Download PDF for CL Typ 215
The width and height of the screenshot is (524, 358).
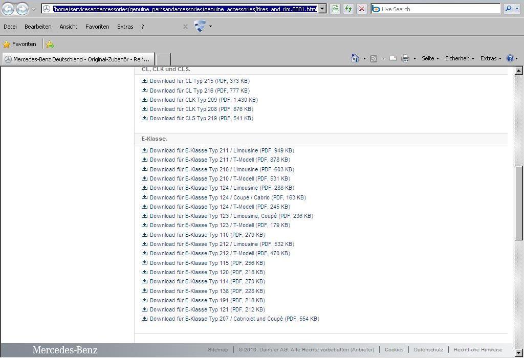[200, 81]
